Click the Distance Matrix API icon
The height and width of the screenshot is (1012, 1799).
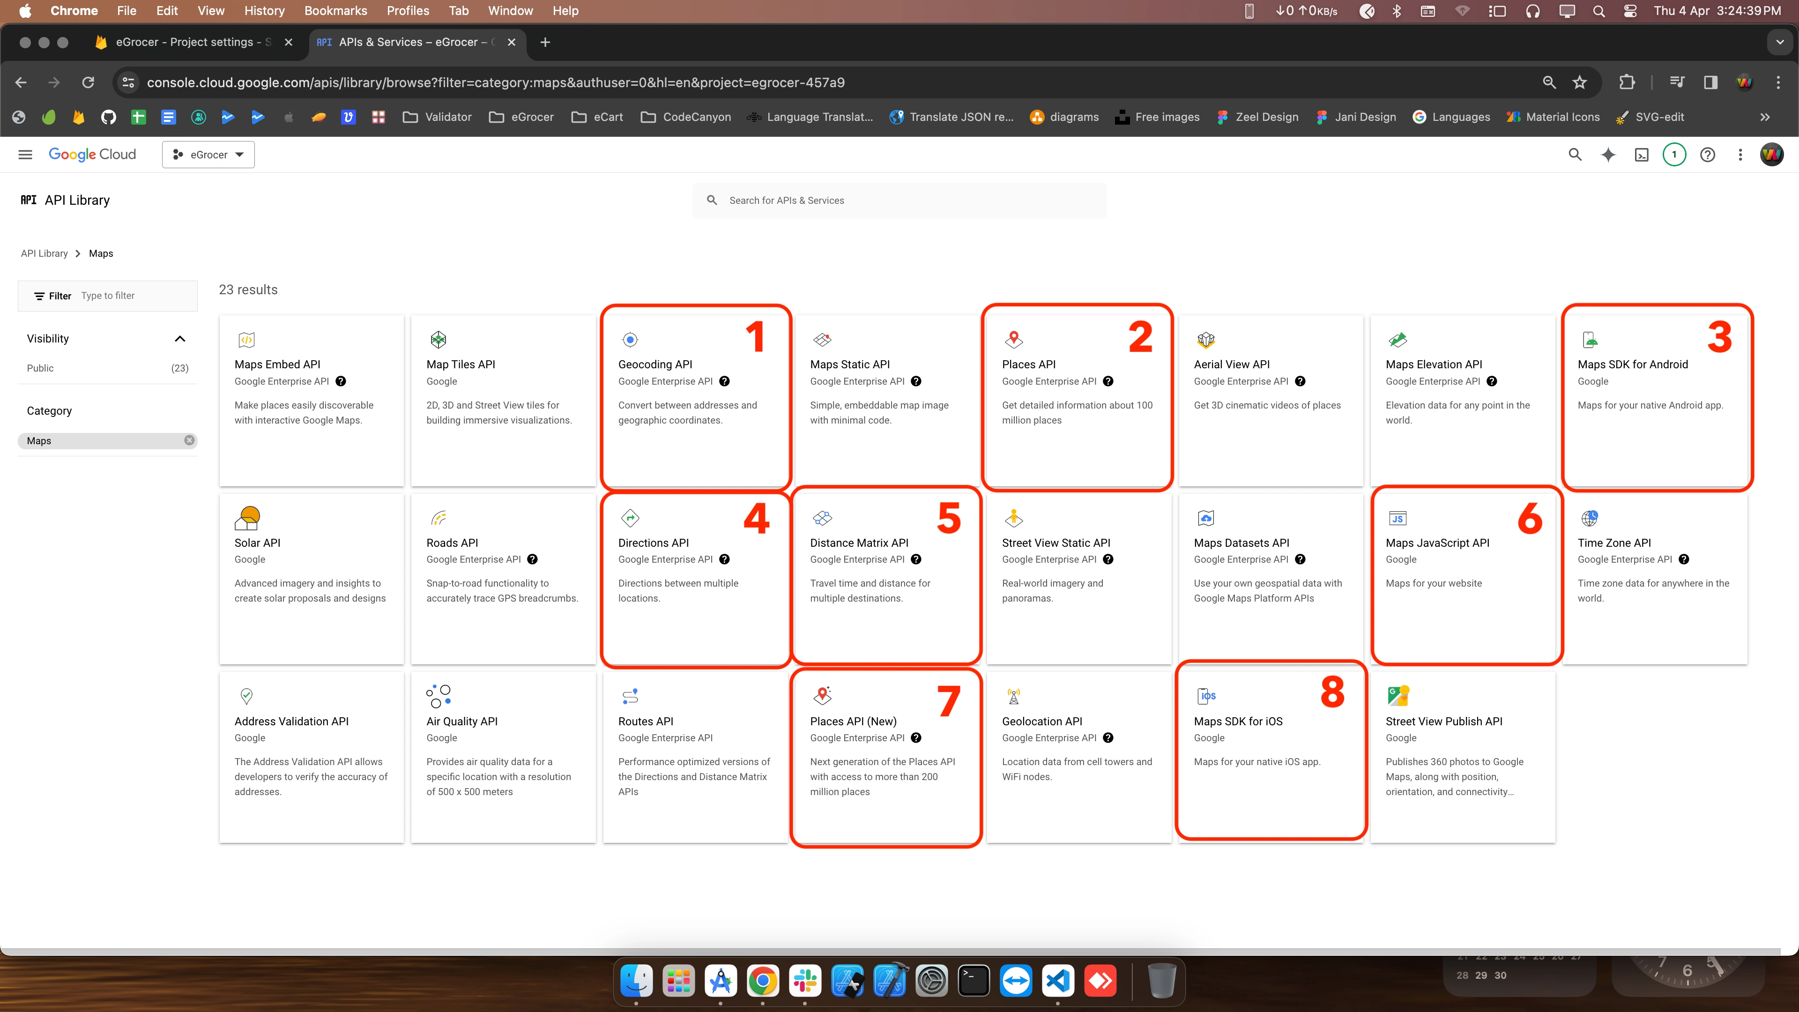[x=822, y=518]
